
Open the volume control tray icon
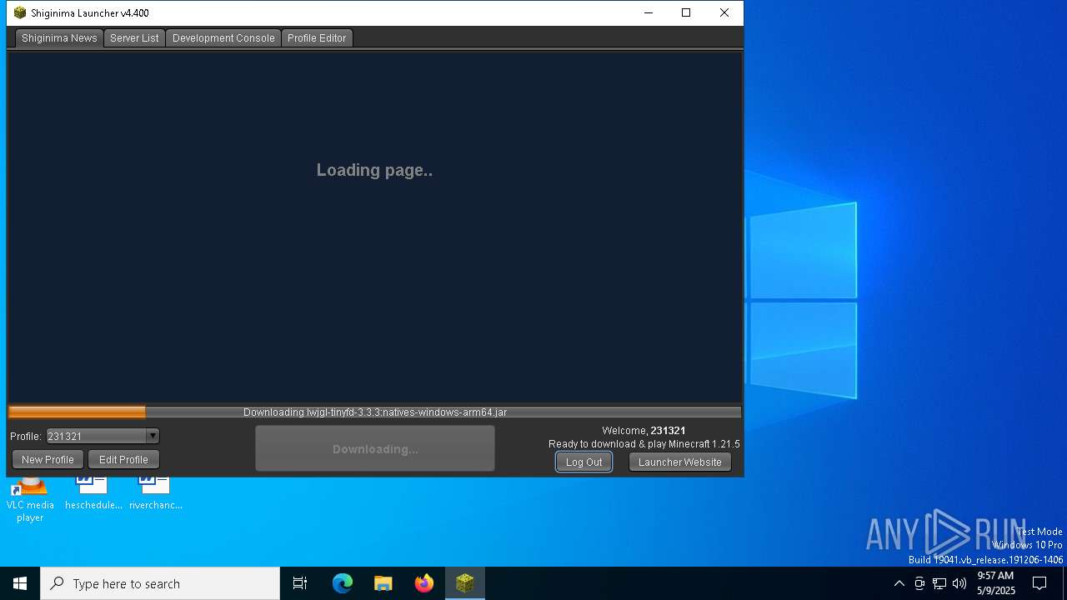pyautogui.click(x=959, y=583)
